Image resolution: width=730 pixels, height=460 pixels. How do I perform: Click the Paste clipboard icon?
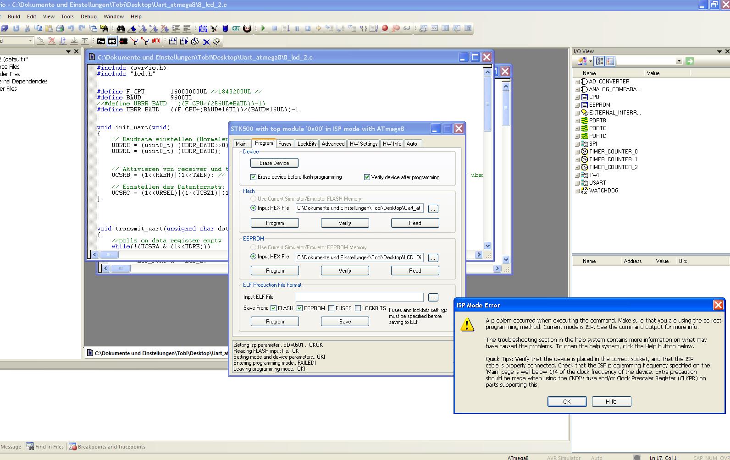[x=49, y=28]
